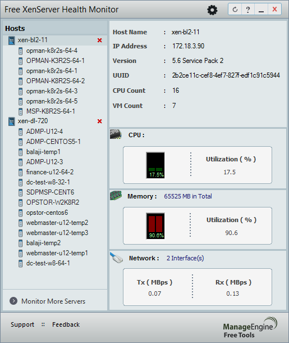Click the Memory 90.6% utilization gauge
Screen dimensions: 289x343
pos(155,226)
